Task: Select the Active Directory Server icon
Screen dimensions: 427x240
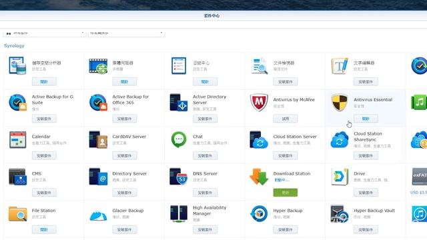Action: 178,102
